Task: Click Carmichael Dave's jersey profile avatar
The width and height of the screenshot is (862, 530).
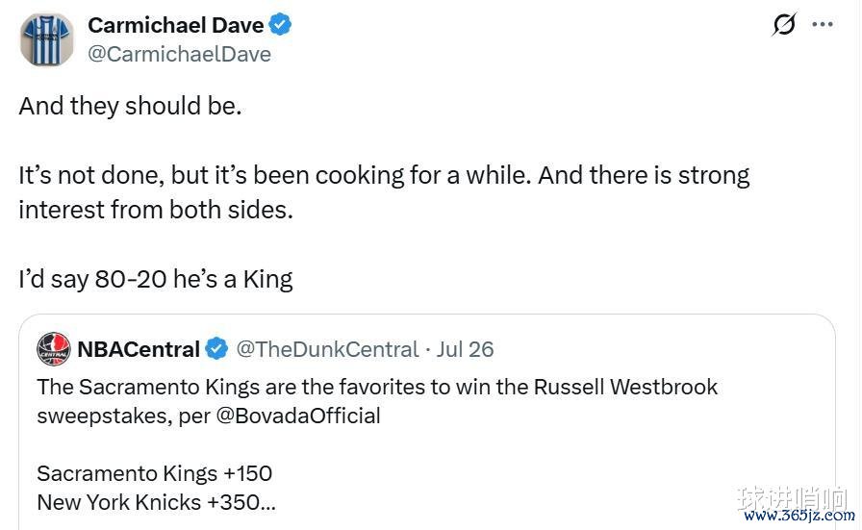Action: click(47, 39)
